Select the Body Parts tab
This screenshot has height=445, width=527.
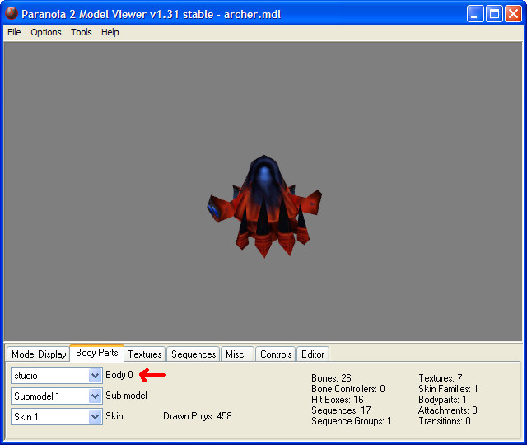97,354
